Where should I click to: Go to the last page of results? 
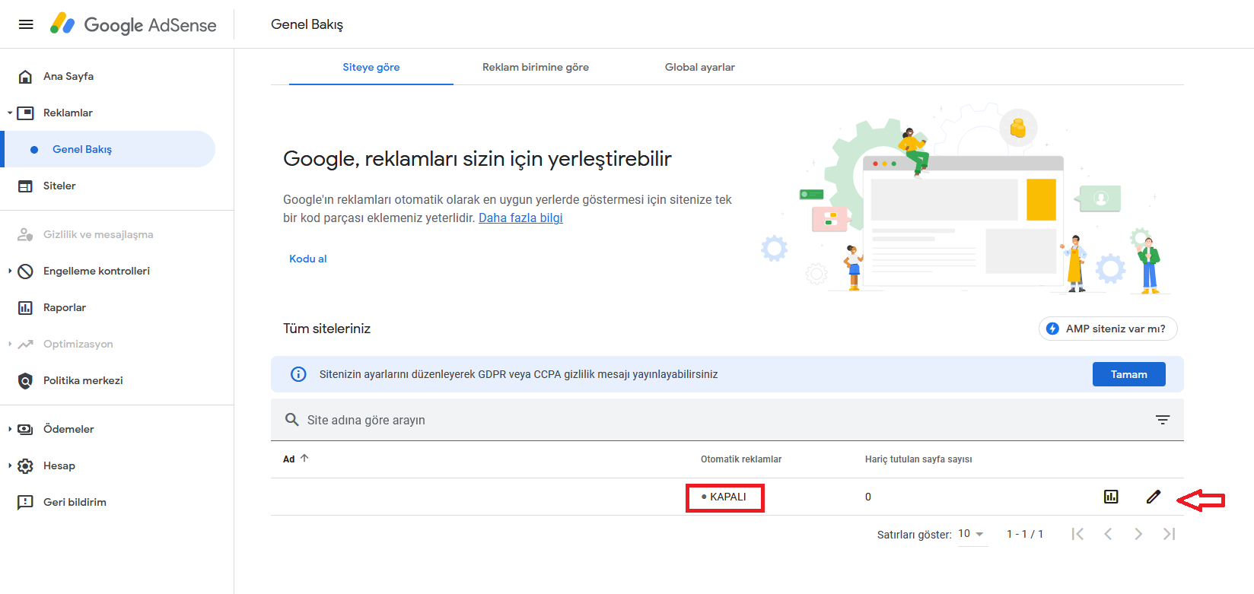click(x=1169, y=534)
